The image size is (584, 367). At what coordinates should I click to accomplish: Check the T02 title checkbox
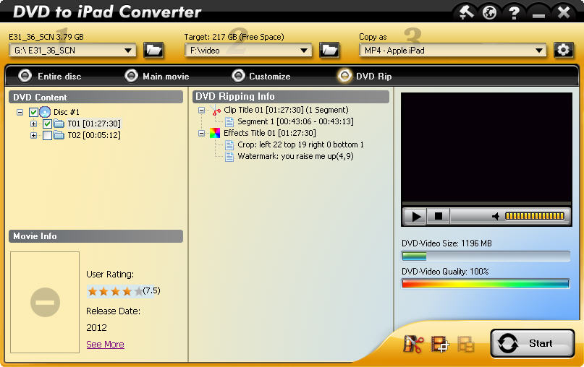[x=47, y=135]
